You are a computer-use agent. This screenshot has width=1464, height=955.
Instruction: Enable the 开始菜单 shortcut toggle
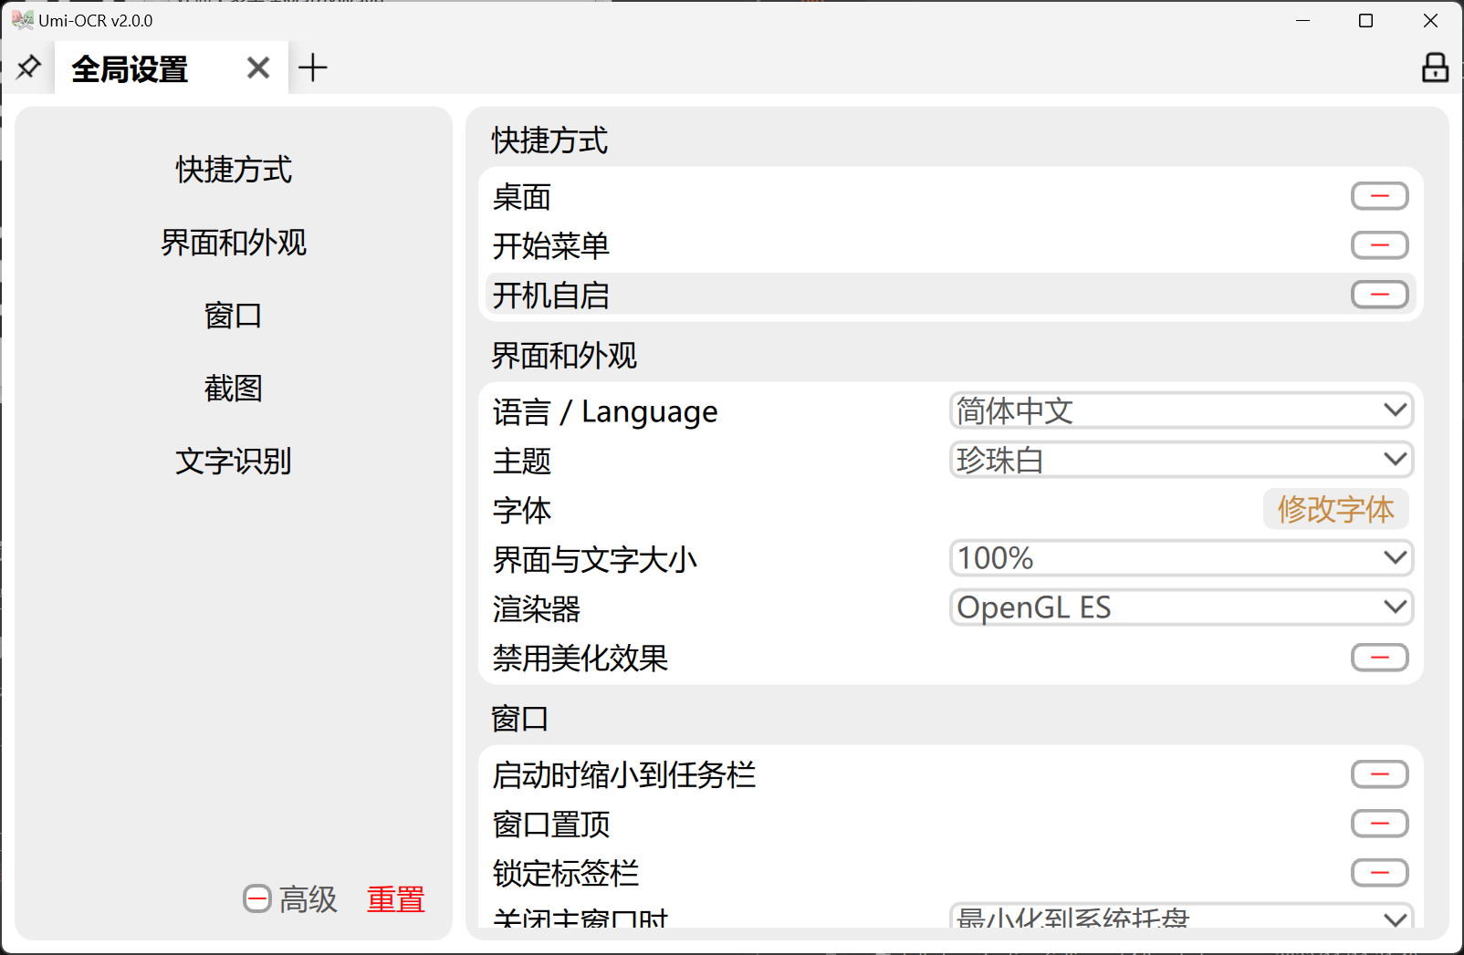[x=1379, y=245]
